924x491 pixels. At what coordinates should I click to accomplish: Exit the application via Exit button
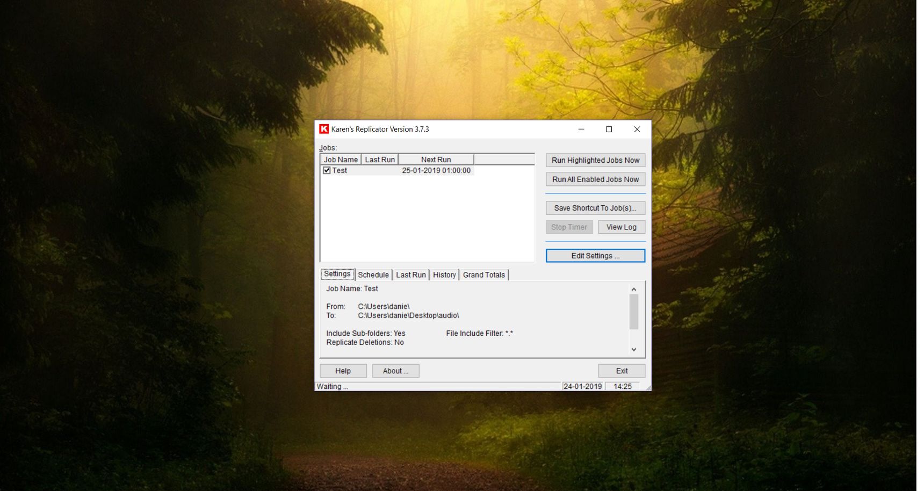pyautogui.click(x=622, y=371)
